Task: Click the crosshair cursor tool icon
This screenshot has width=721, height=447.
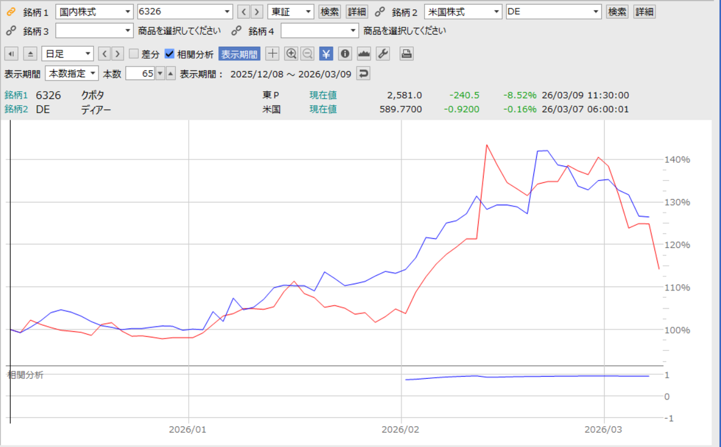Action: pyautogui.click(x=273, y=54)
